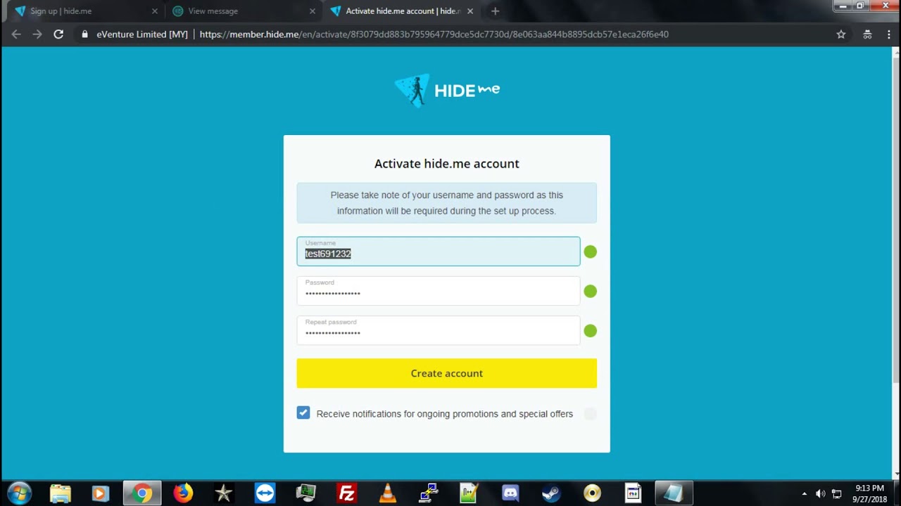Open VLC media player from taskbar

387,493
